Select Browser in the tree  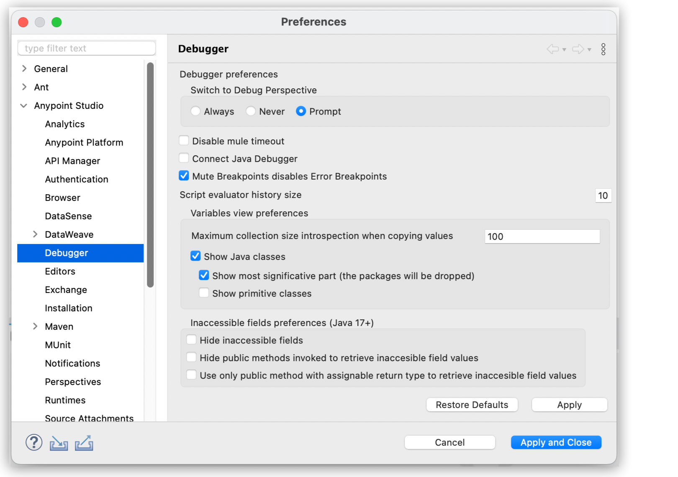(x=63, y=198)
